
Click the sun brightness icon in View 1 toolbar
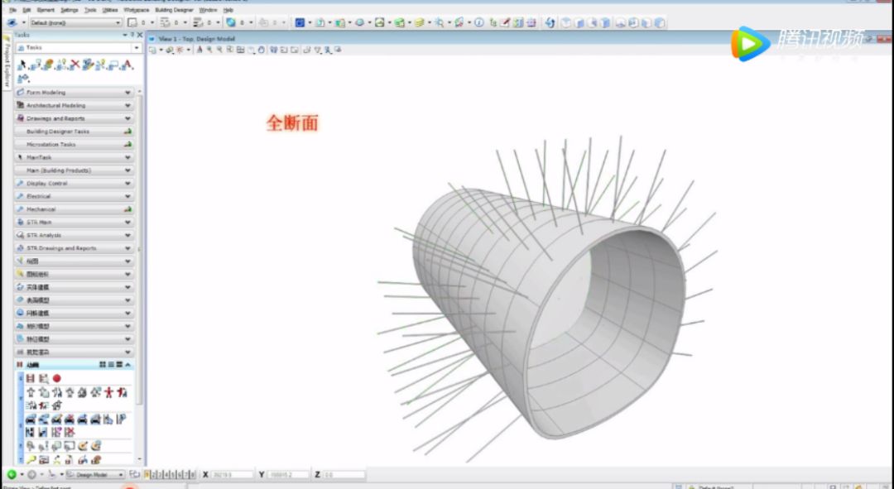point(180,50)
